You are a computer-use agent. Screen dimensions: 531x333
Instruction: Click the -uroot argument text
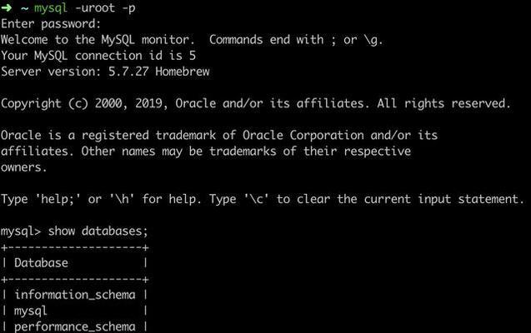(x=95, y=7)
